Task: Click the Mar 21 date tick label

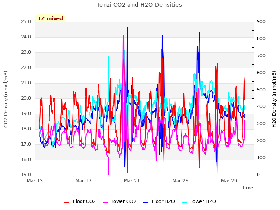Action: 132,181
